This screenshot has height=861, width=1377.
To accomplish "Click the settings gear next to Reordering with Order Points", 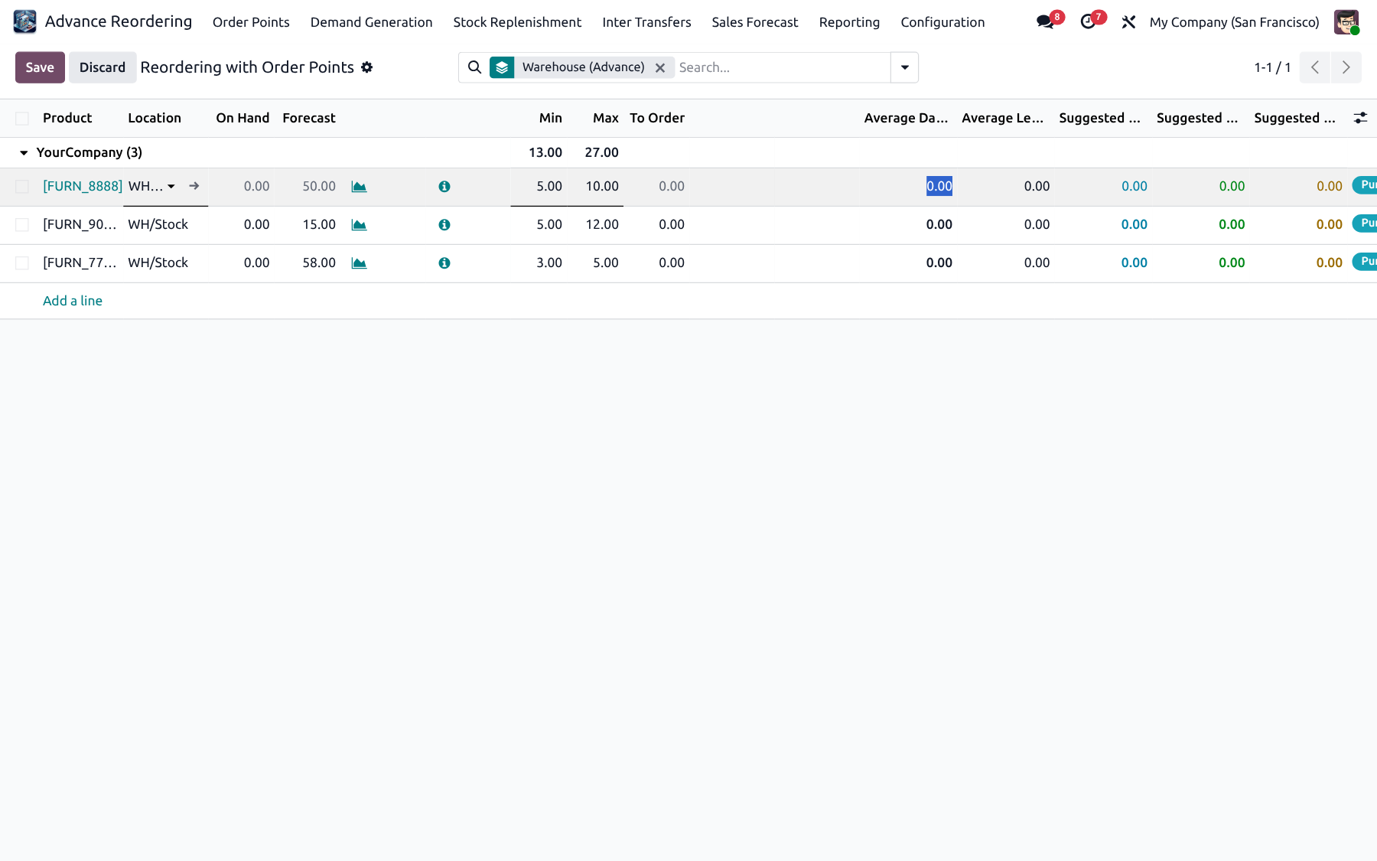I will 367,67.
